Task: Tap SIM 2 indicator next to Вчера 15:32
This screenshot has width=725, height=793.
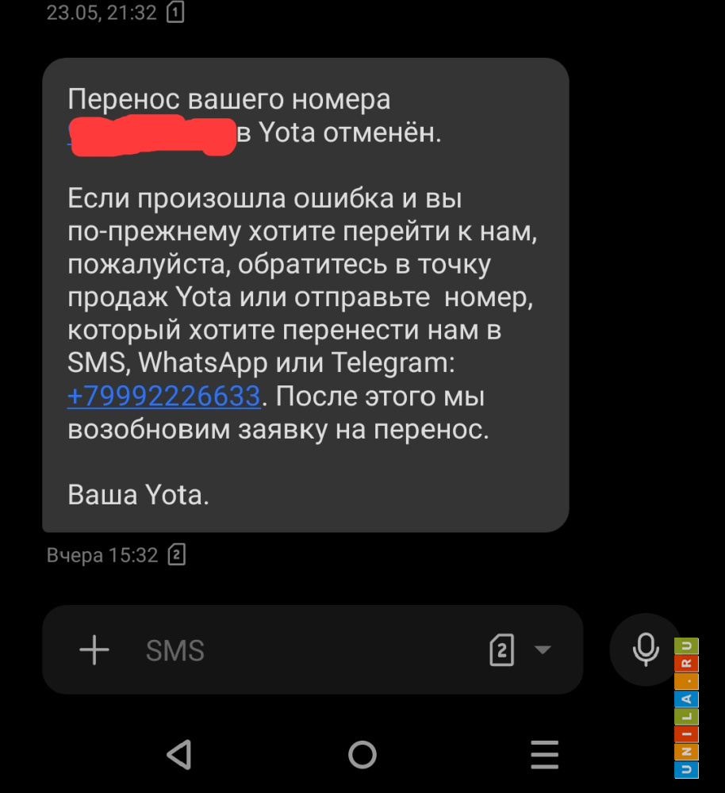Action: click(177, 555)
